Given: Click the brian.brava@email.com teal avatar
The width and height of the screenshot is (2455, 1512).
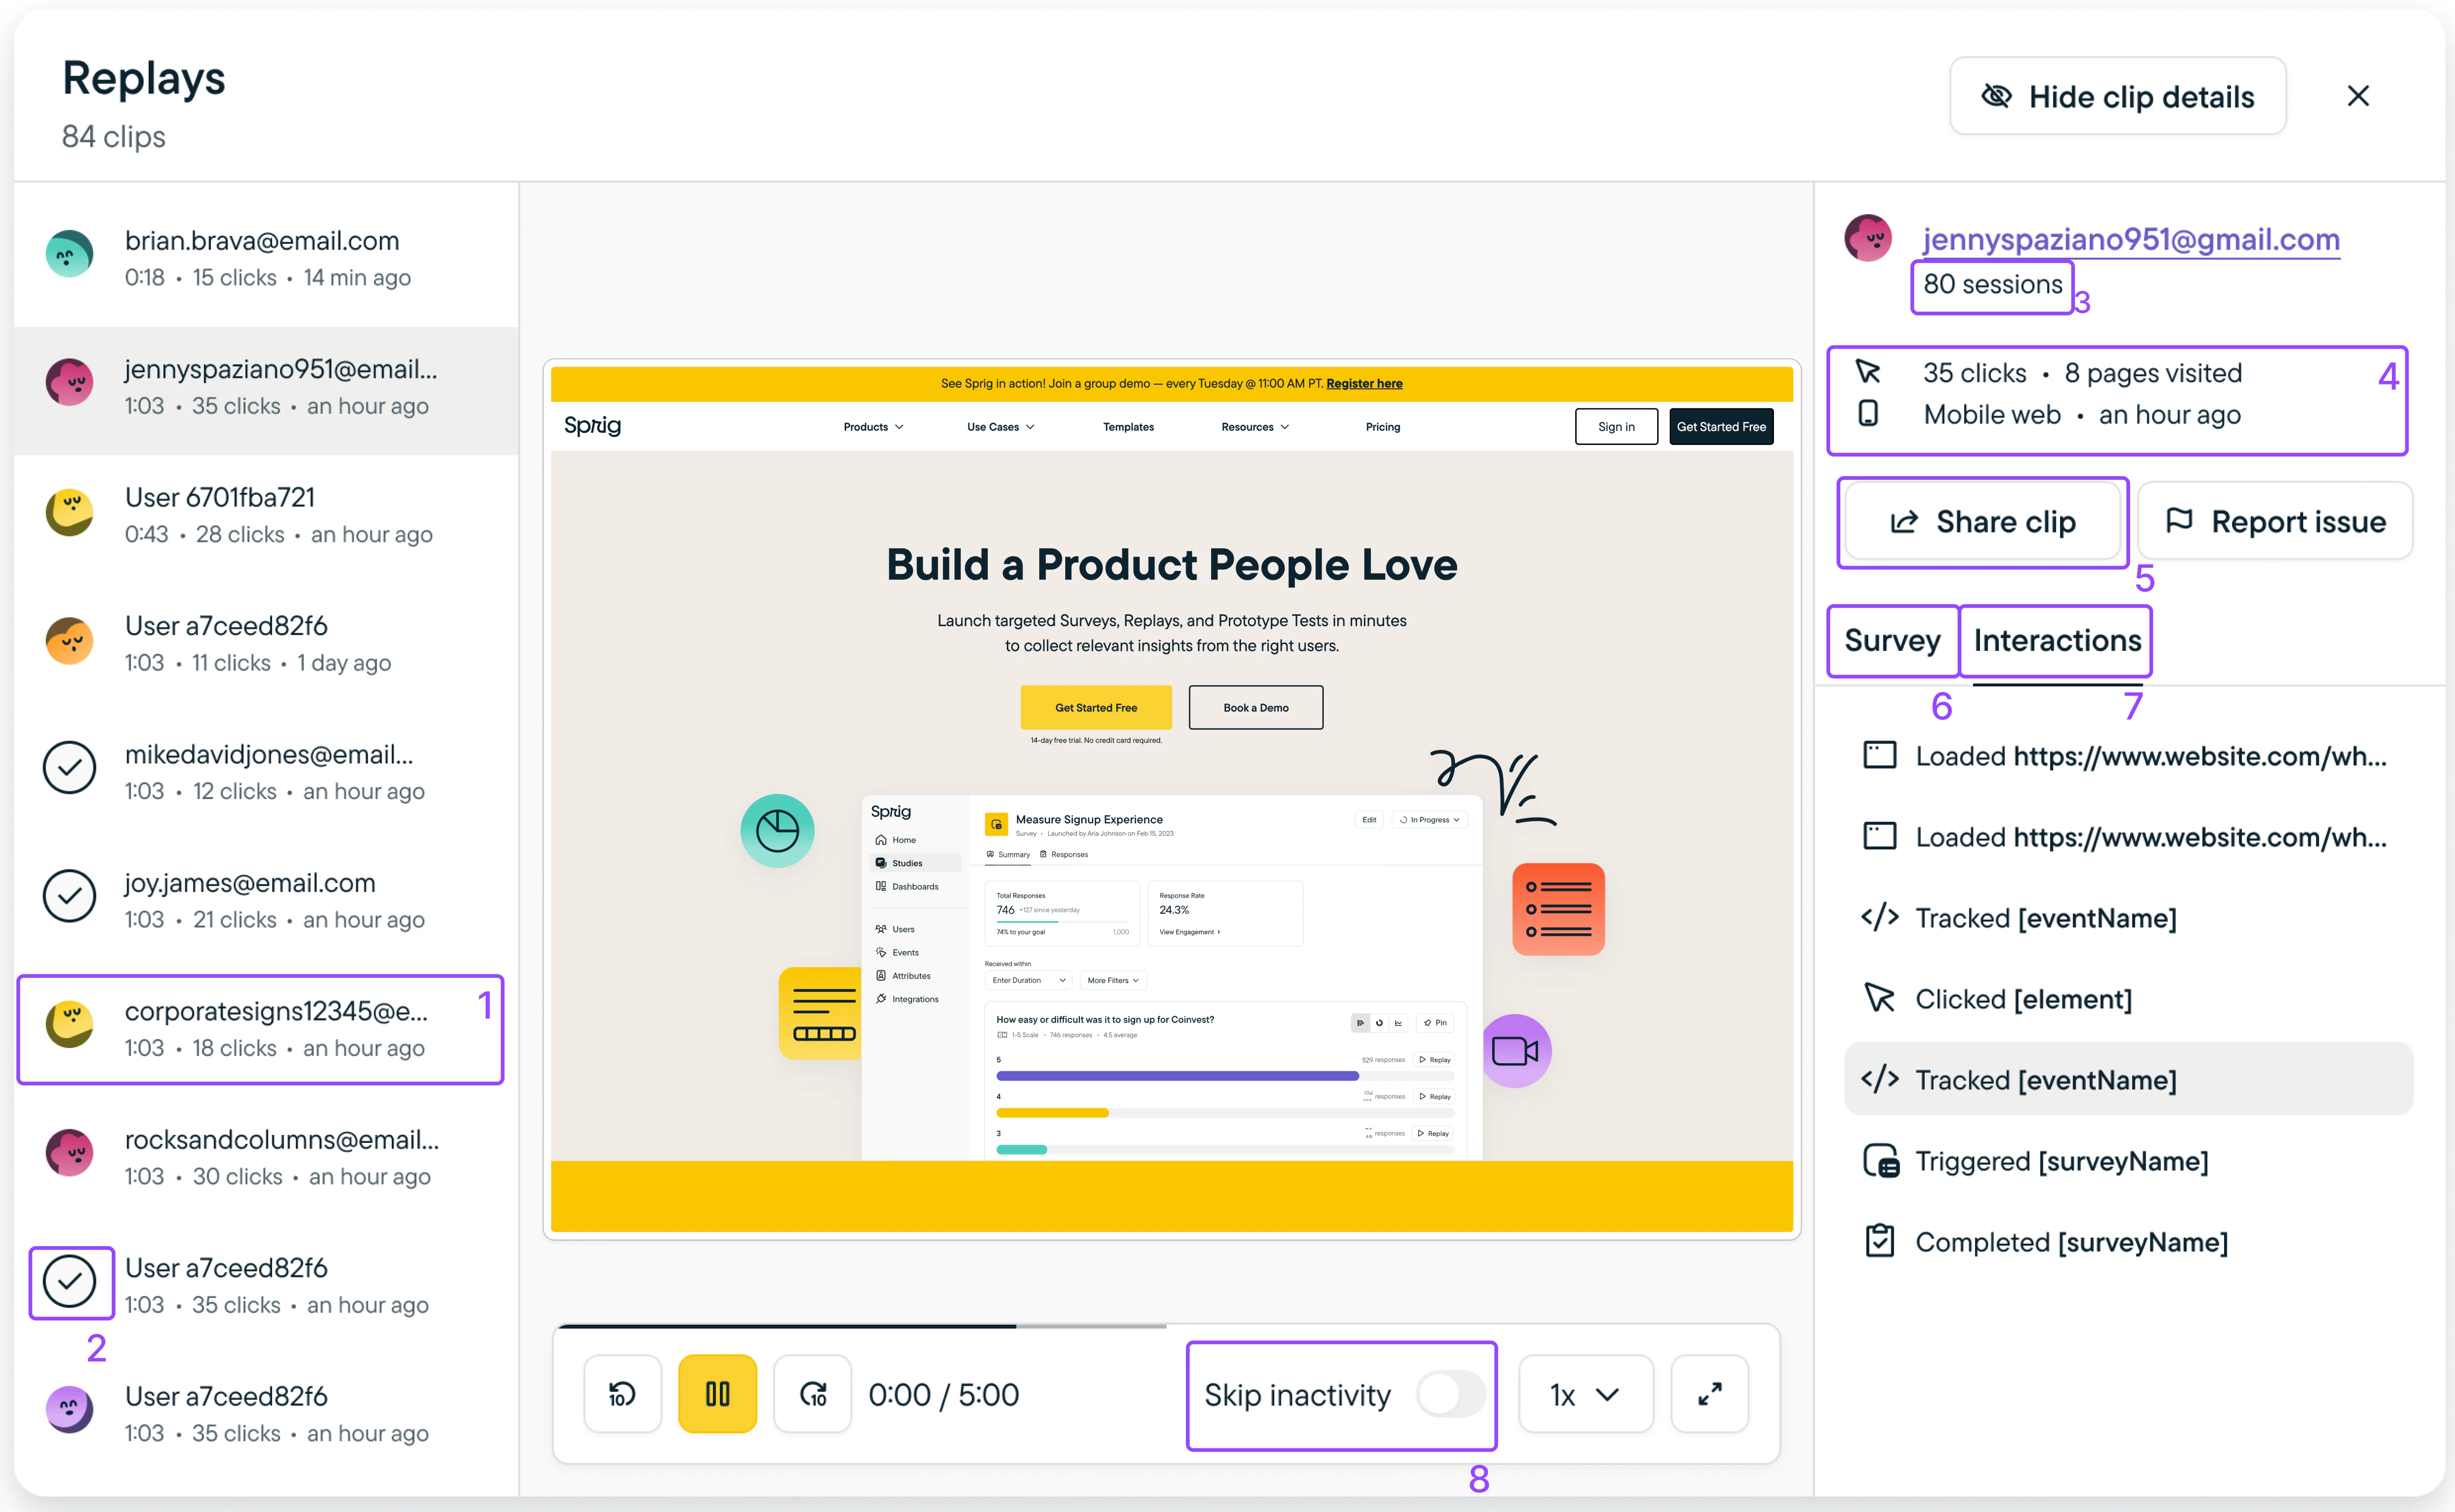Looking at the screenshot, I should click(x=70, y=255).
